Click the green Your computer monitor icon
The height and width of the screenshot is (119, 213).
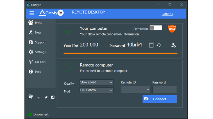(x=68, y=29)
